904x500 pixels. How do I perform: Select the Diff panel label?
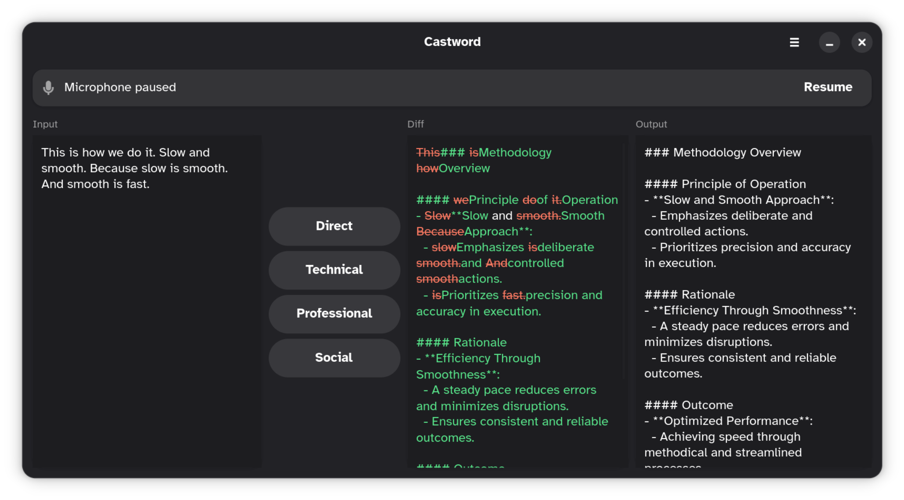(x=416, y=124)
